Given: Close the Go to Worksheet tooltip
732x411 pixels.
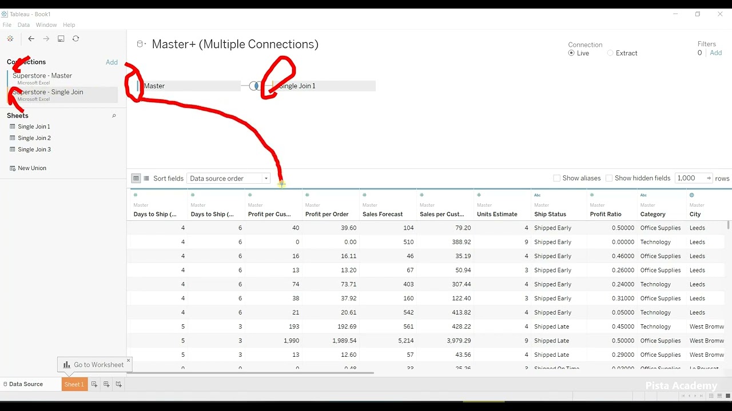Looking at the screenshot, I should [x=128, y=360].
